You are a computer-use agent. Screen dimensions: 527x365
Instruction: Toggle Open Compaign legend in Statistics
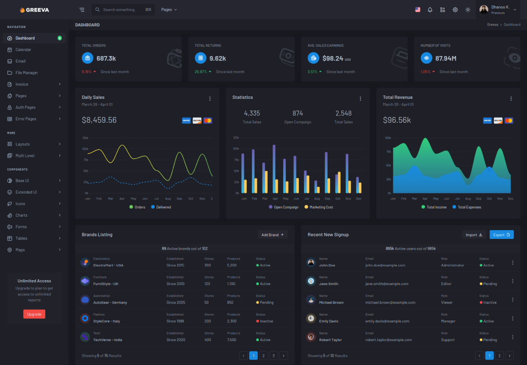pyautogui.click(x=284, y=207)
